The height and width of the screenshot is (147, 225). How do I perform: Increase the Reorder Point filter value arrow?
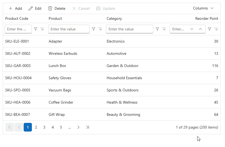point(200,29)
